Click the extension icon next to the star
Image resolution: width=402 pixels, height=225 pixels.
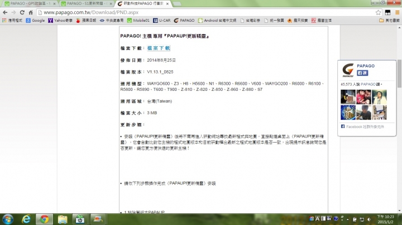coord(387,12)
